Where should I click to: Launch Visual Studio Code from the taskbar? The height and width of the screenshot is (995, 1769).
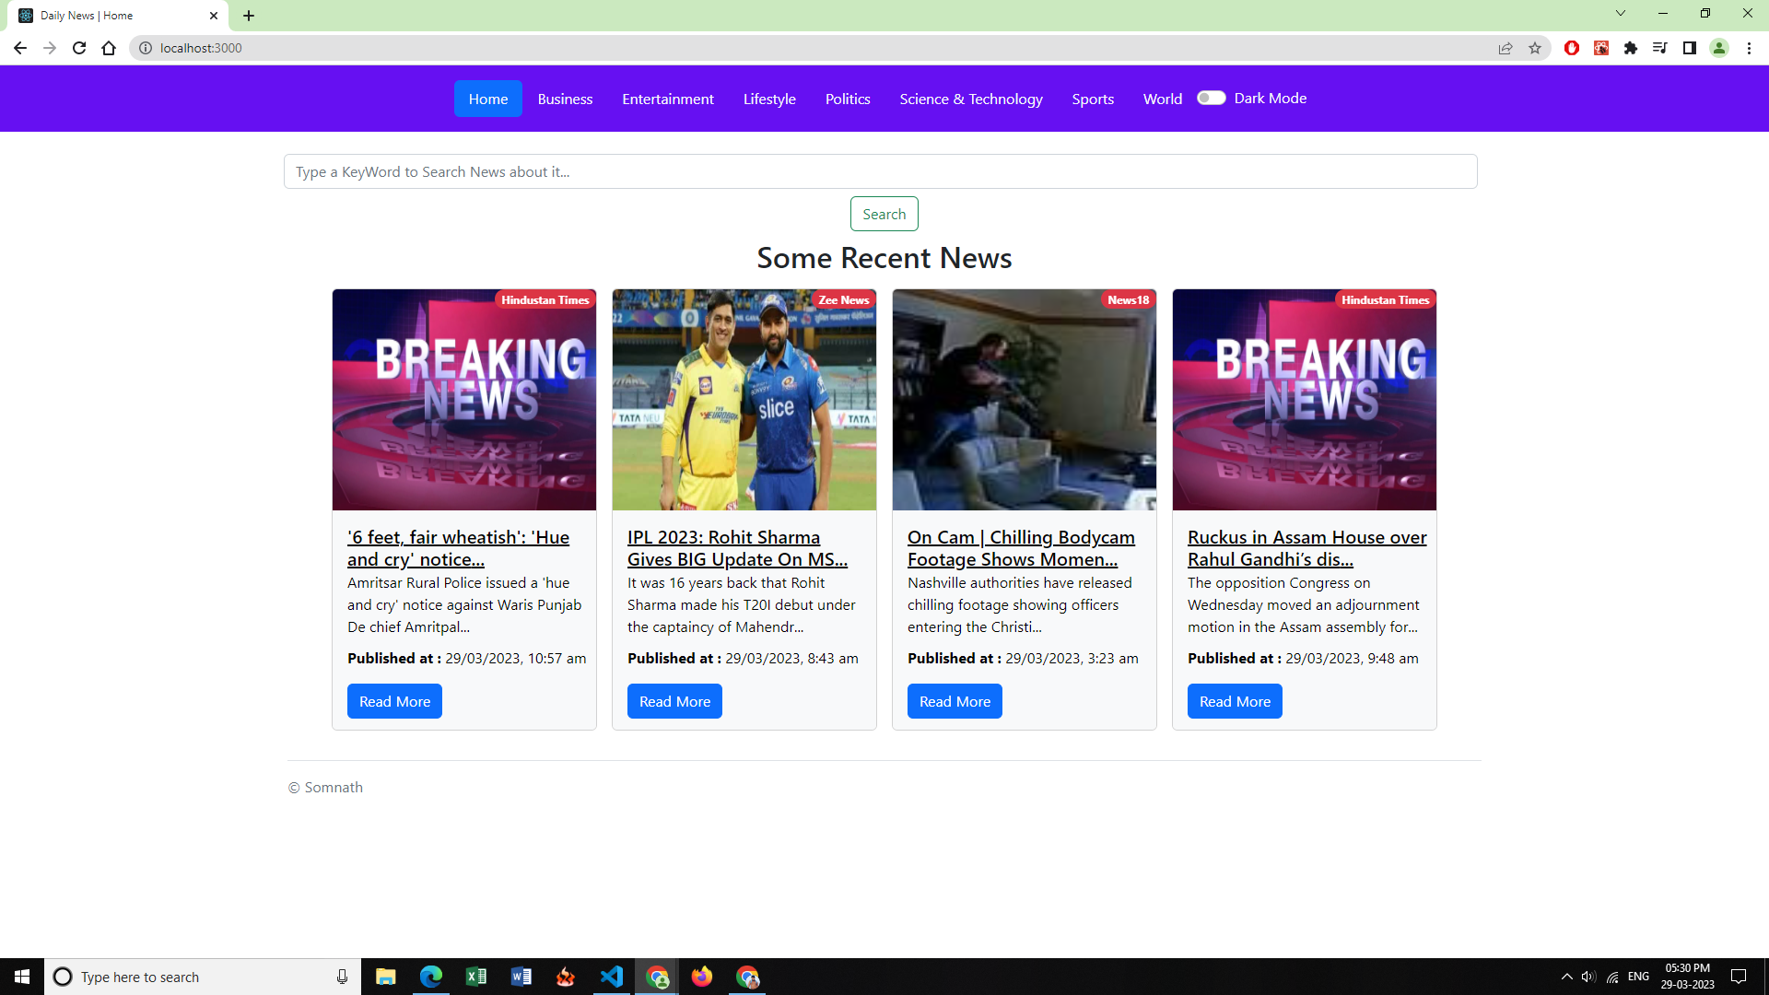click(612, 977)
